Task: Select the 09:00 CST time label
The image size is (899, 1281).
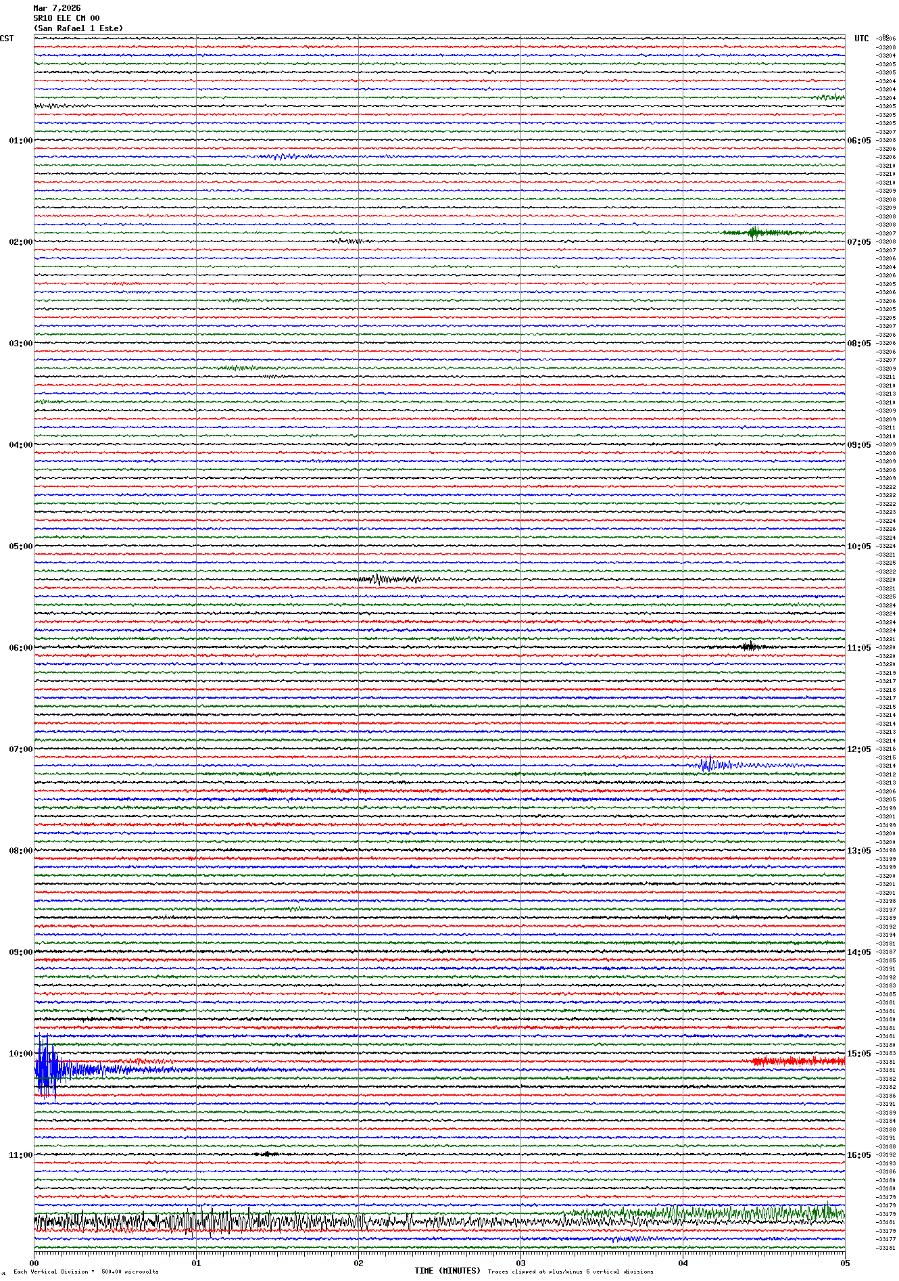Action: (20, 952)
